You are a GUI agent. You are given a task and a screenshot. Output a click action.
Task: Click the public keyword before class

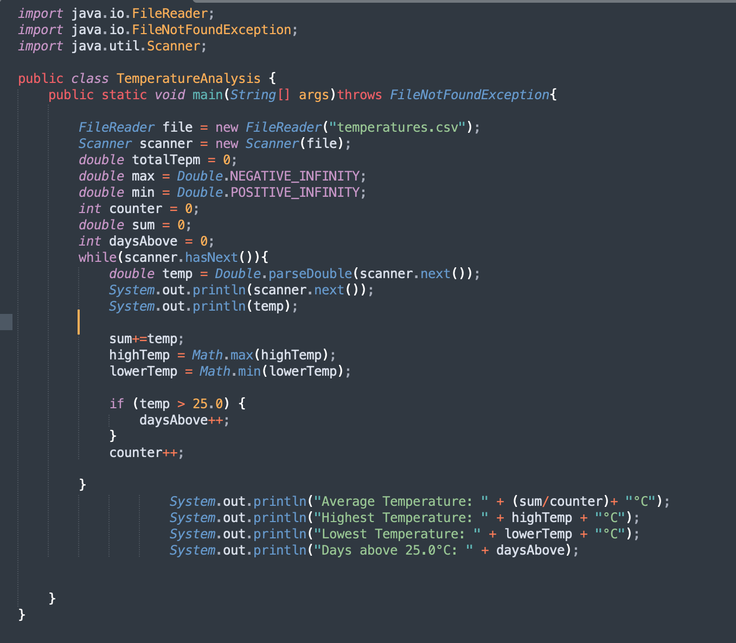point(41,79)
